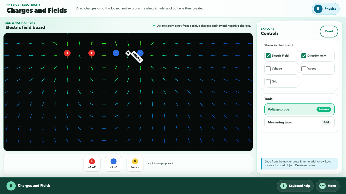Image resolution: width=346 pixels, height=194 pixels.
Task: Click the 'Controls' panel heading
Action: click(270, 33)
